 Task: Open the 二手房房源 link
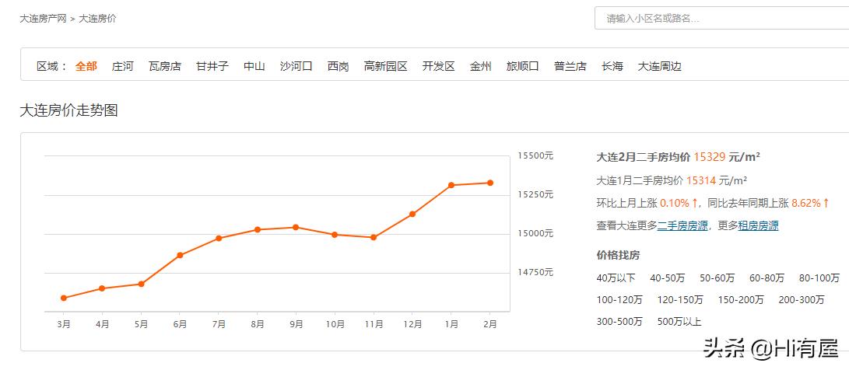tap(682, 225)
